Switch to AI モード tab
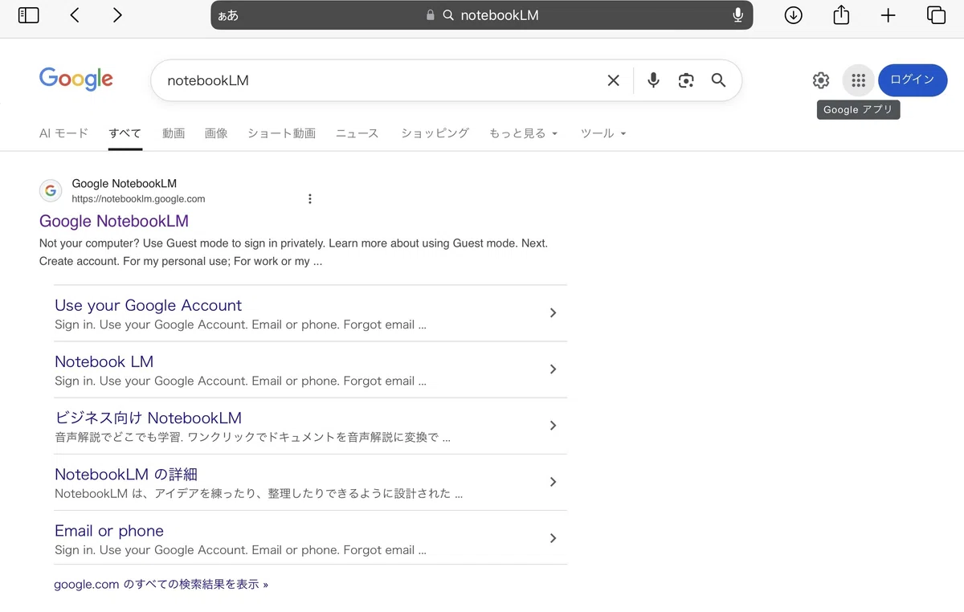The image size is (964, 612). [x=63, y=133]
